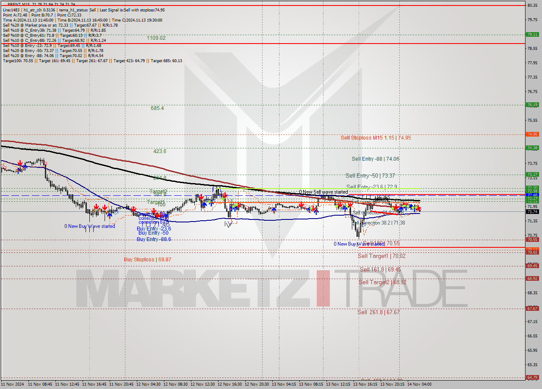Image resolution: width=542 pixels, height=389 pixels.
Task: Click the '0 New Sell wave started' text
Action: pos(324,192)
